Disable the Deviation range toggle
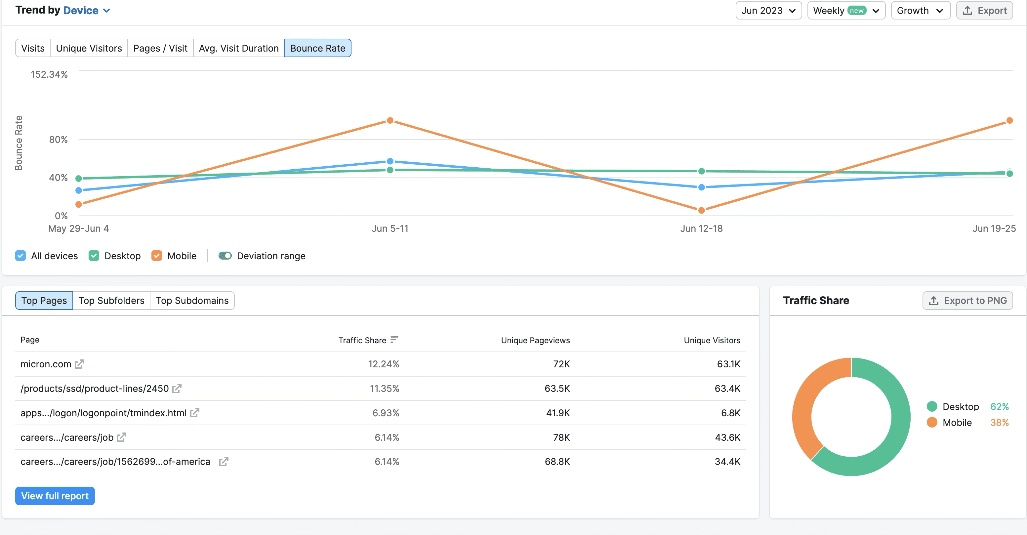Image resolution: width=1027 pixels, height=535 pixels. coord(225,256)
